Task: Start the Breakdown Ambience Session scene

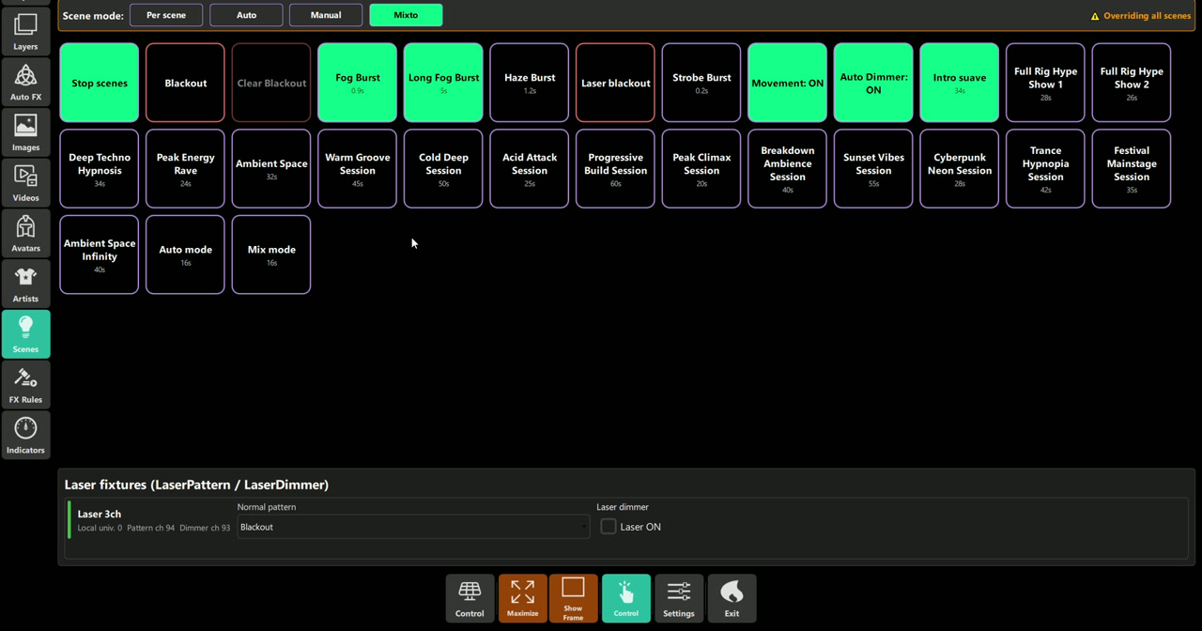Action: click(787, 169)
